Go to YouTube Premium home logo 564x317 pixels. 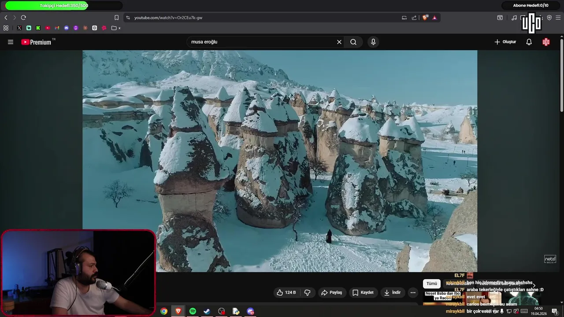(x=36, y=42)
